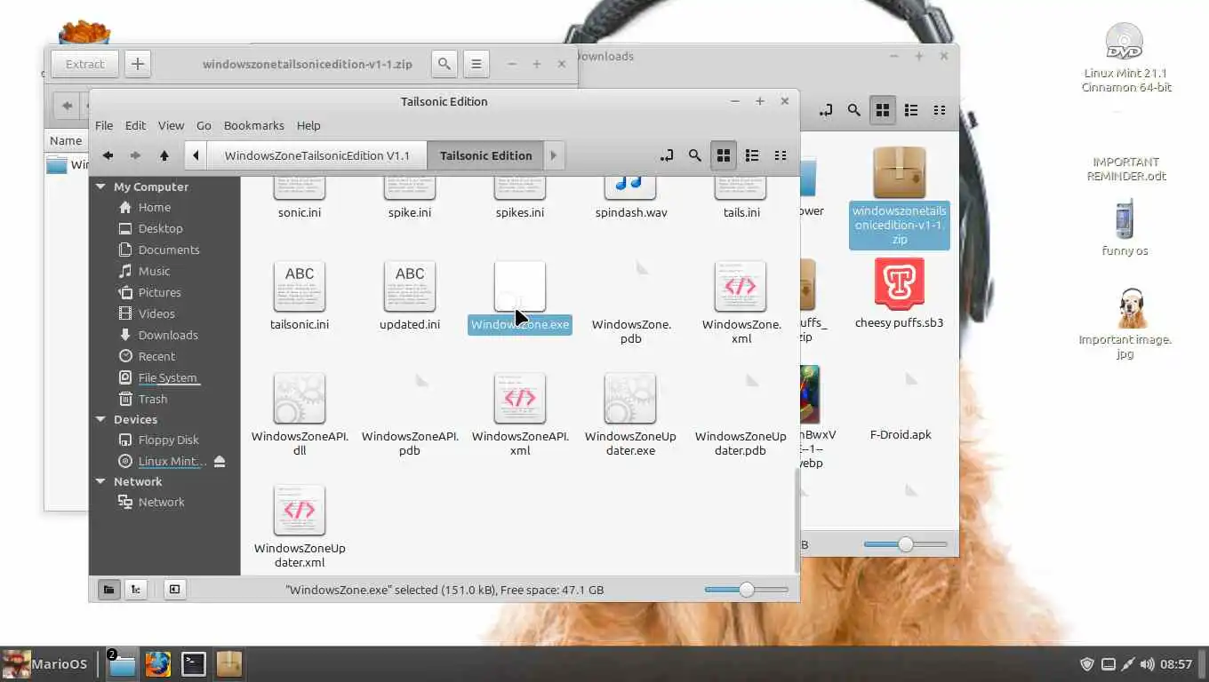Open the archive manager hamburger menu
This screenshot has width=1209, height=682.
[476, 64]
